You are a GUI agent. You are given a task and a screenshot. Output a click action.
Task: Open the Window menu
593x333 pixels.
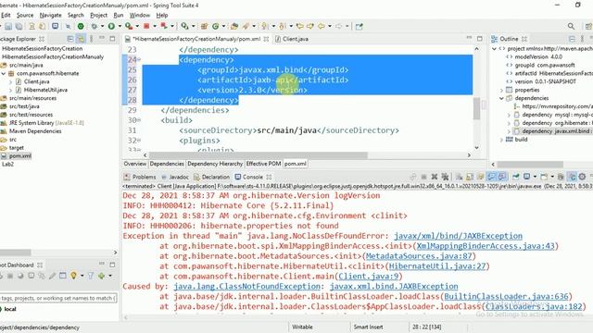click(140, 15)
